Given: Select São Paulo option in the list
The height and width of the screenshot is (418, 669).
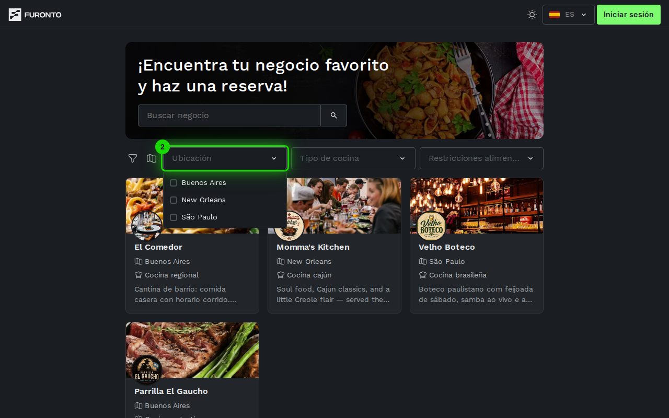Looking at the screenshot, I should 225,217.
